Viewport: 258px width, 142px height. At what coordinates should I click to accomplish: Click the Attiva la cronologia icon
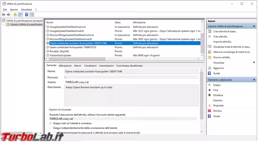click(209, 52)
